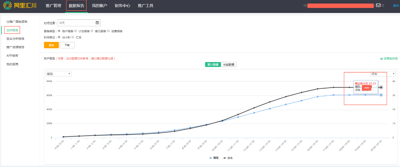
Task: Click the 20:00-20:59 blue data point
Action: 381,95
